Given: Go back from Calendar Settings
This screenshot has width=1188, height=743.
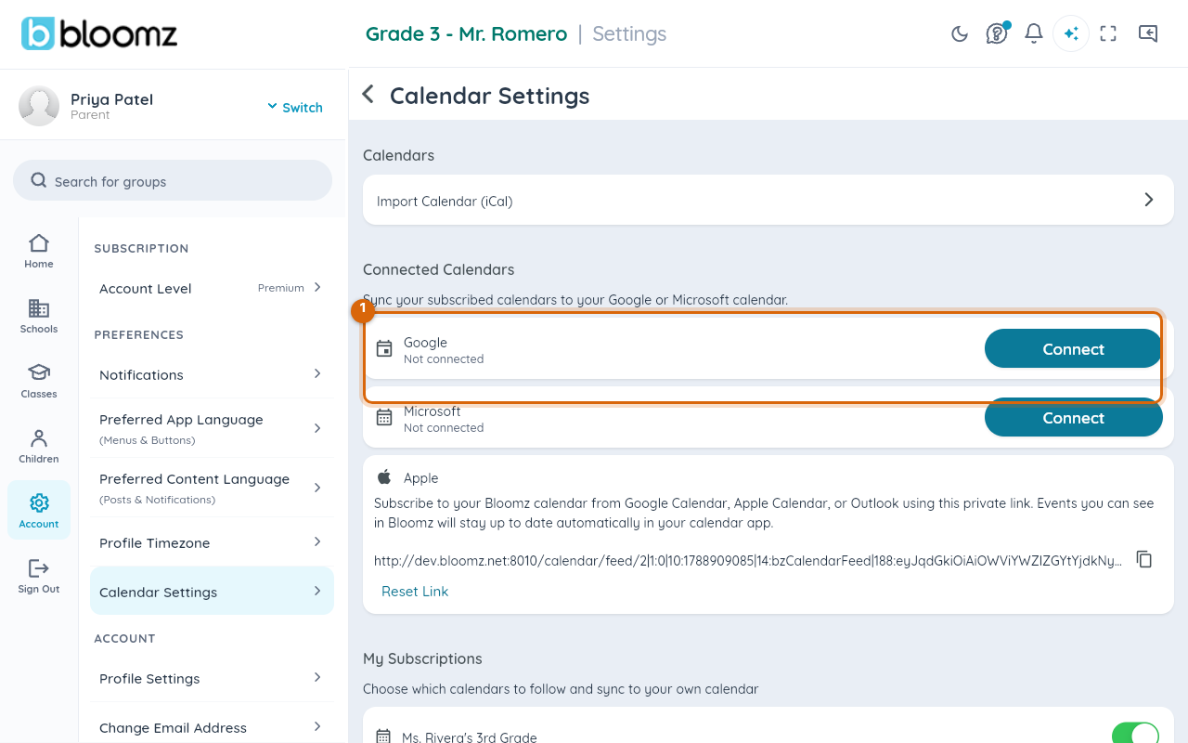Looking at the screenshot, I should (368, 95).
